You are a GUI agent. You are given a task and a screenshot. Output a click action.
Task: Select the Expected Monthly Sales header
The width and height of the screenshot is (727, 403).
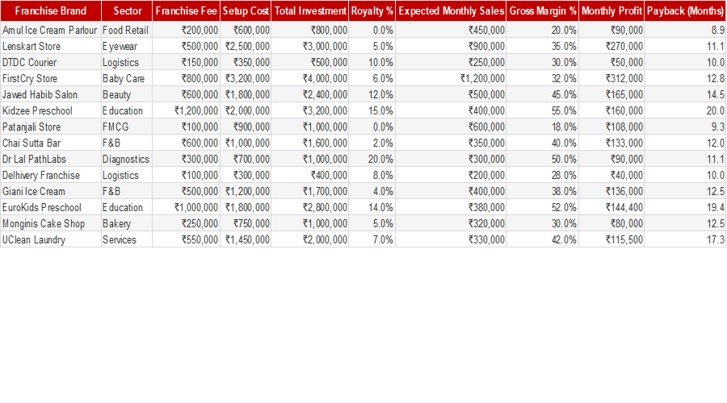point(451,10)
